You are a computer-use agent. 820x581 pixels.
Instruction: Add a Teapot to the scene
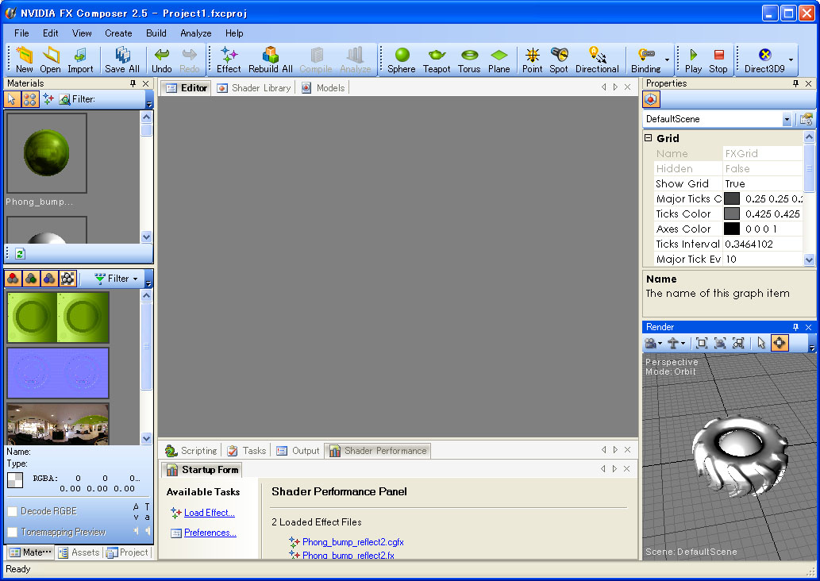coord(437,60)
